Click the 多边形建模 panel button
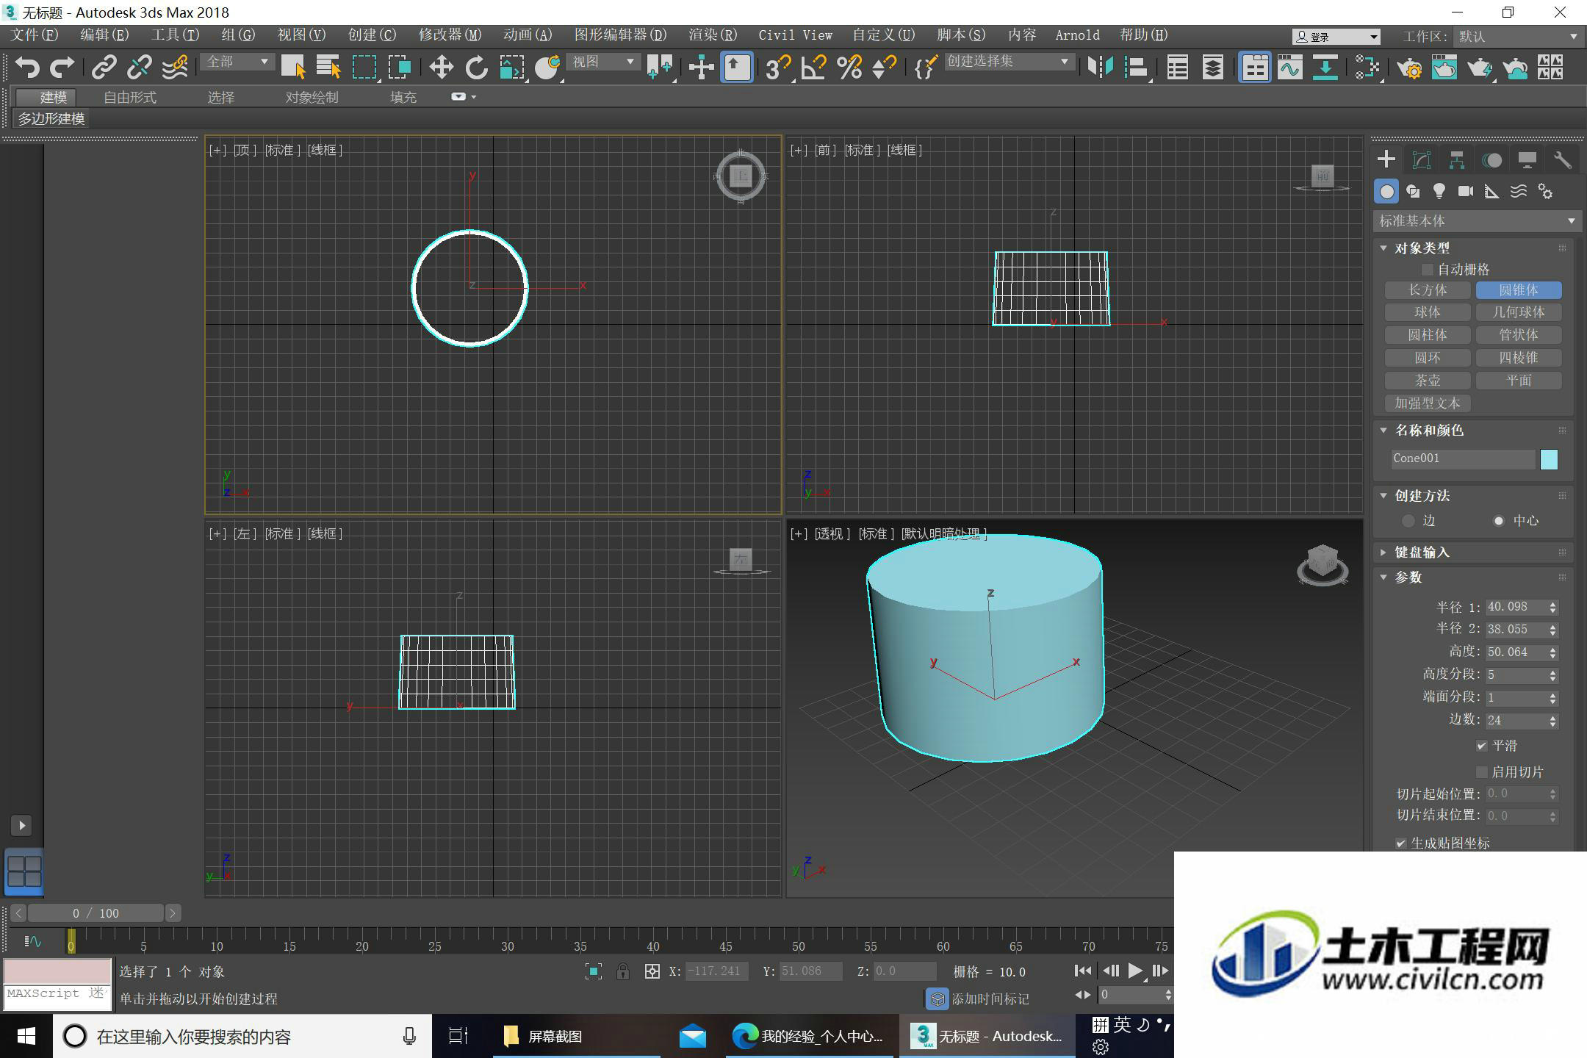The height and width of the screenshot is (1058, 1587). coord(51,119)
